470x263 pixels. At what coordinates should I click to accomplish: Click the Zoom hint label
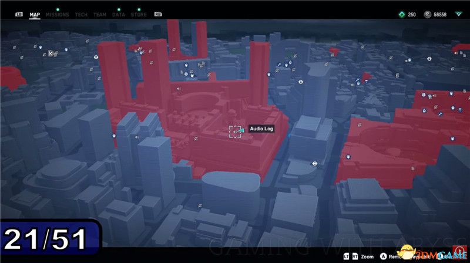pos(367,257)
